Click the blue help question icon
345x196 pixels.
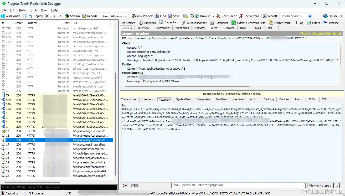[310, 16]
